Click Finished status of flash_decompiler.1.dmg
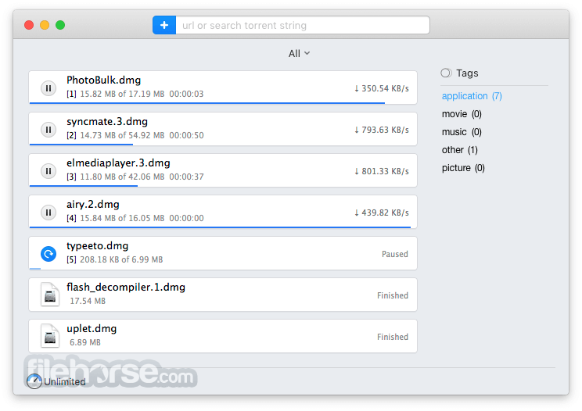This screenshot has width=582, height=411. (x=393, y=295)
